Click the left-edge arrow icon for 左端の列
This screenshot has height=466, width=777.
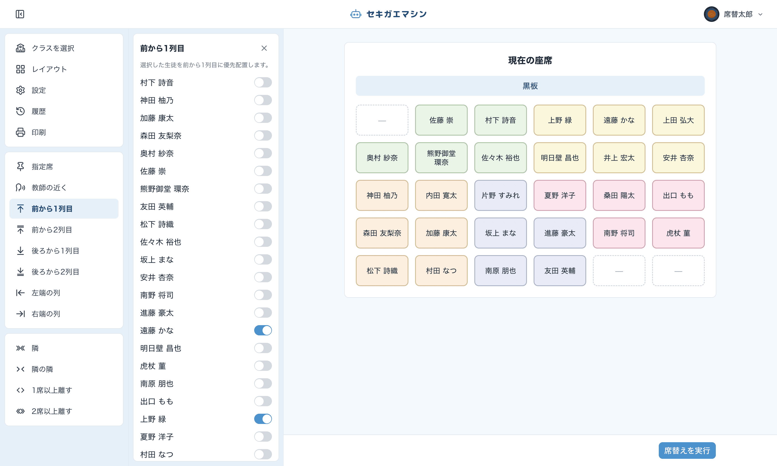pos(20,293)
